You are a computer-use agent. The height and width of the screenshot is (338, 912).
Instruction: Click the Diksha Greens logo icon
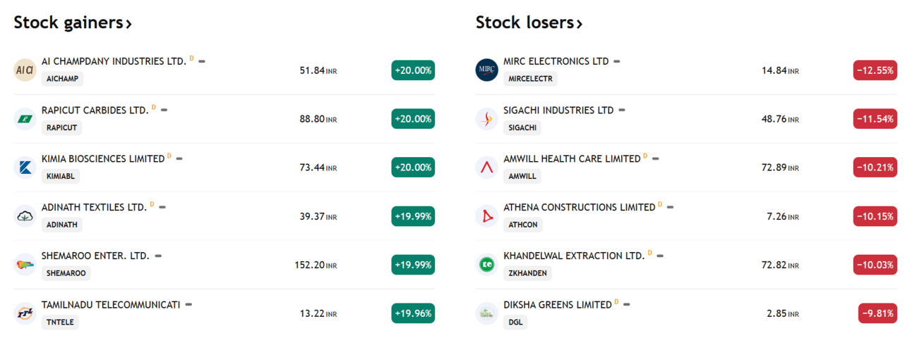point(487,313)
